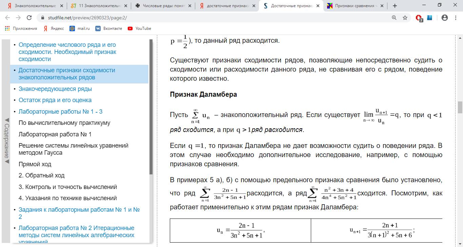Open Знакочередующиеся ряды link

[55, 89]
